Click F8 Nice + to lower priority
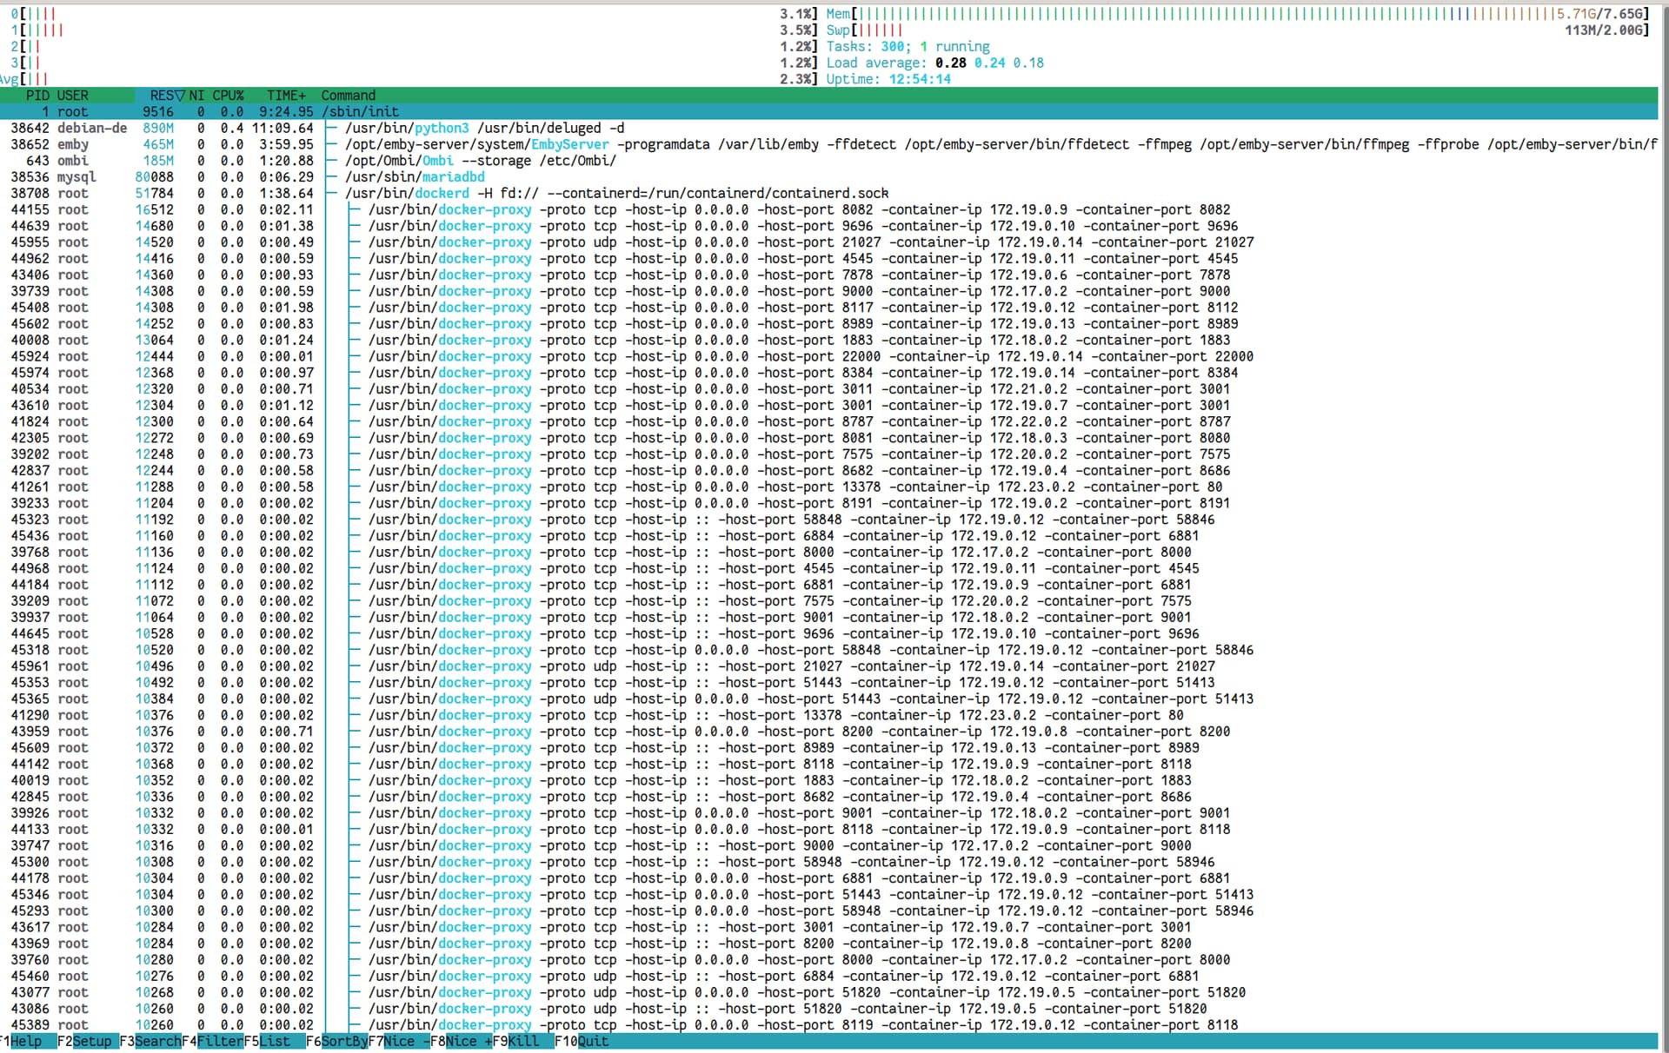This screenshot has height=1053, width=1669. click(462, 1041)
